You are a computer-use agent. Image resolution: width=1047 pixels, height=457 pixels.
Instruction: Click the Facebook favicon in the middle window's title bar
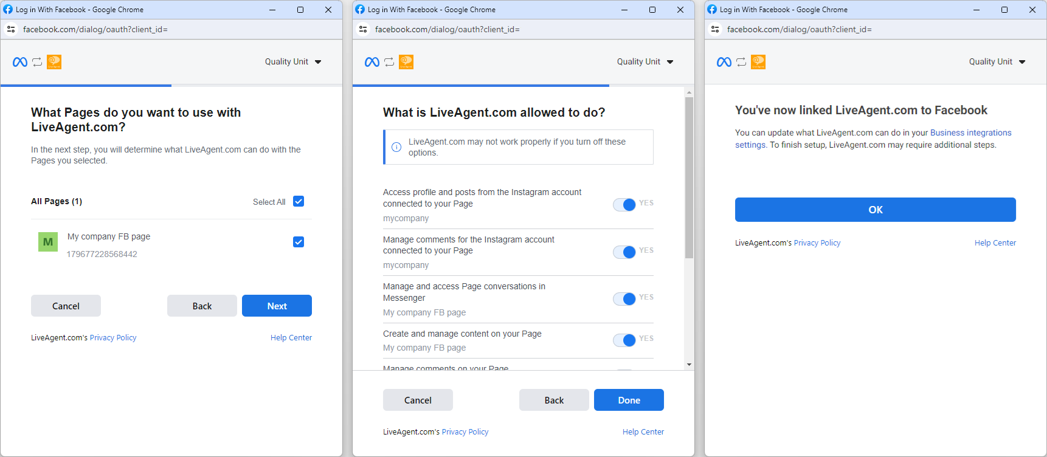click(360, 10)
